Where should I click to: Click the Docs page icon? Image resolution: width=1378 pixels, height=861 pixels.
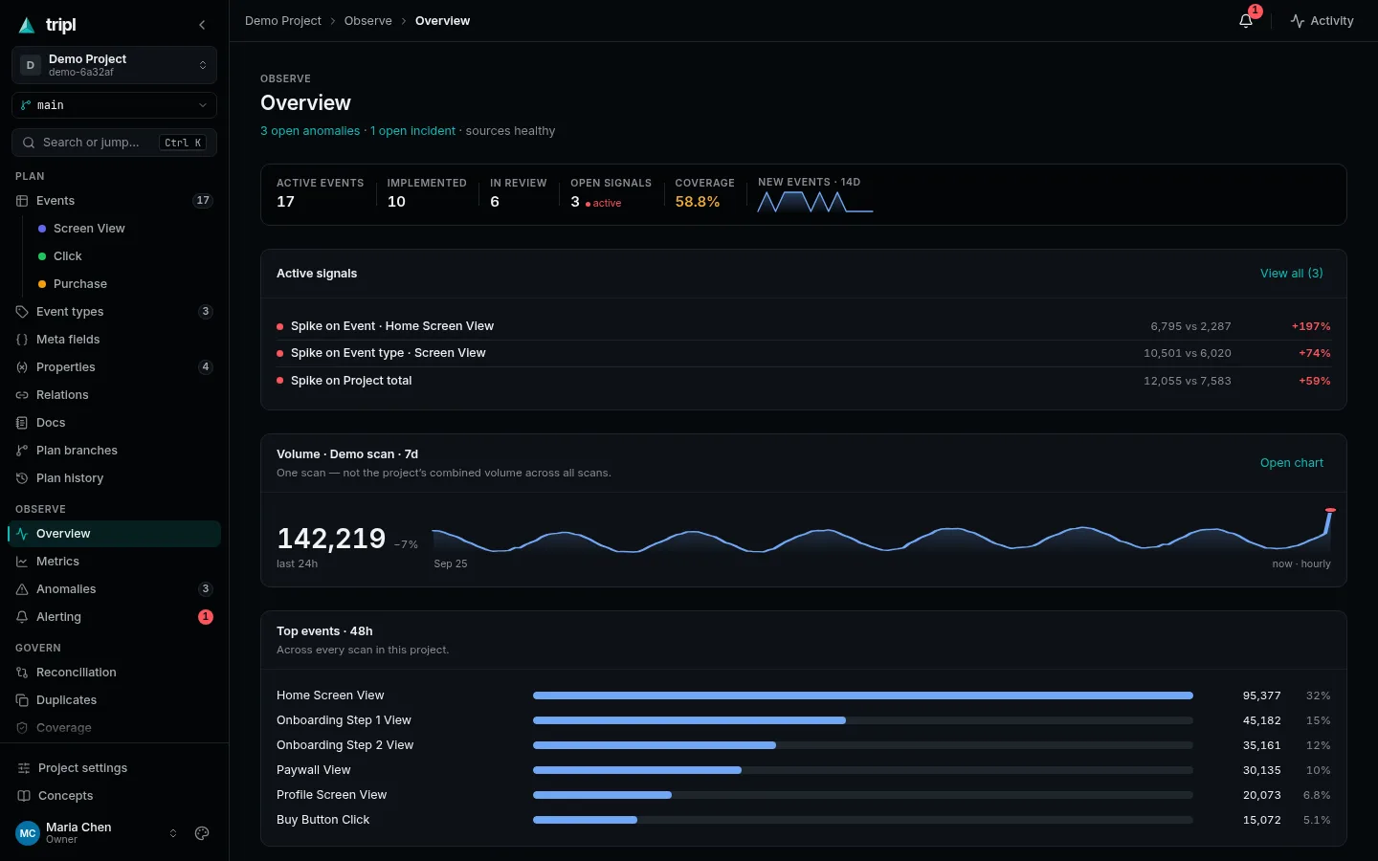pyautogui.click(x=22, y=423)
